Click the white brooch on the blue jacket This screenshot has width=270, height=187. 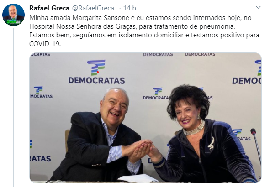211,144
